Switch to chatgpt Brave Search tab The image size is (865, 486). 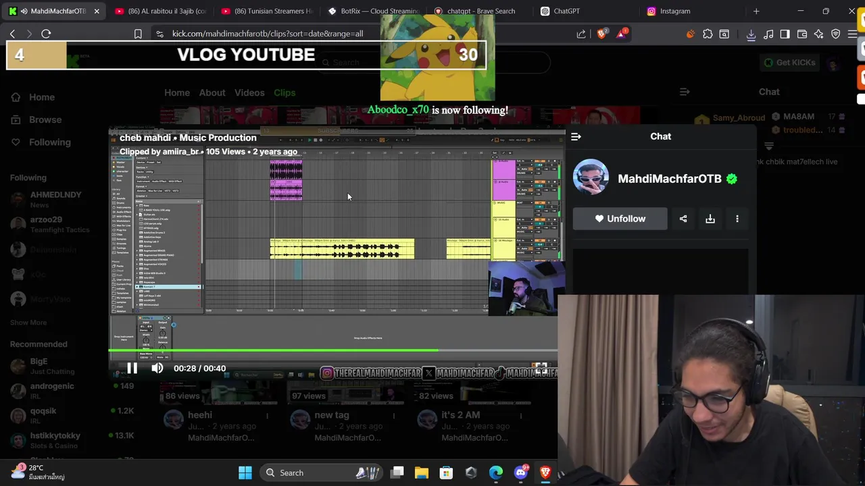(x=480, y=11)
